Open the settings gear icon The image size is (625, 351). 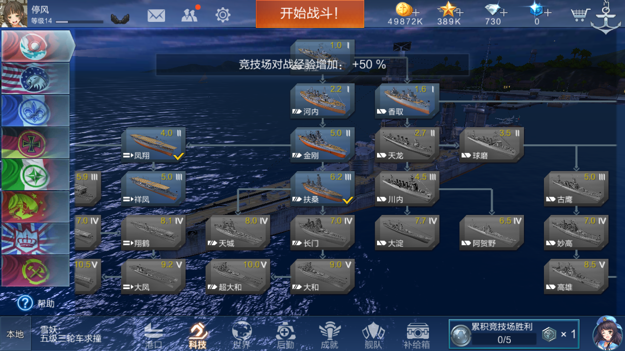pos(223,15)
